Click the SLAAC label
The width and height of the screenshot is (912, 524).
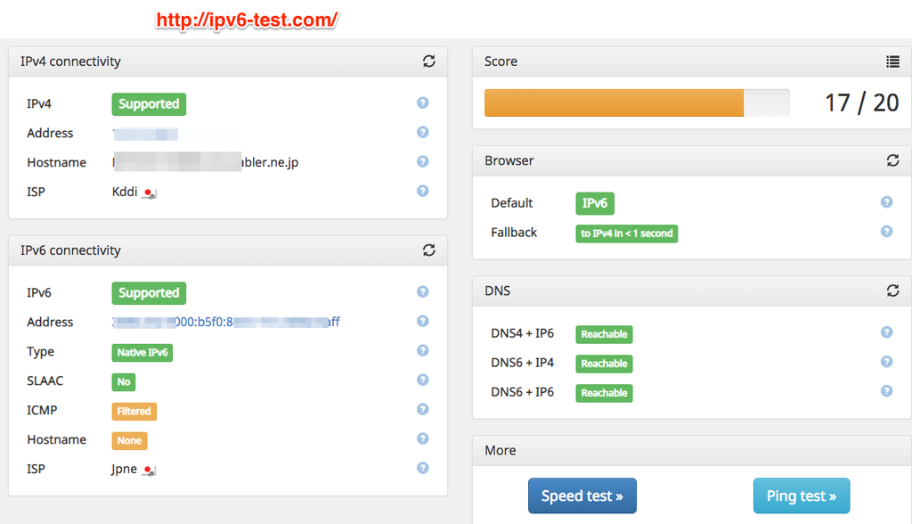pos(45,381)
